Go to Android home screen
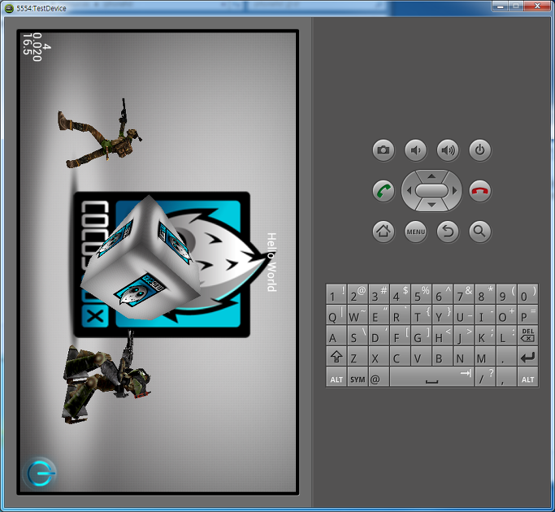555x512 pixels. pos(384,232)
